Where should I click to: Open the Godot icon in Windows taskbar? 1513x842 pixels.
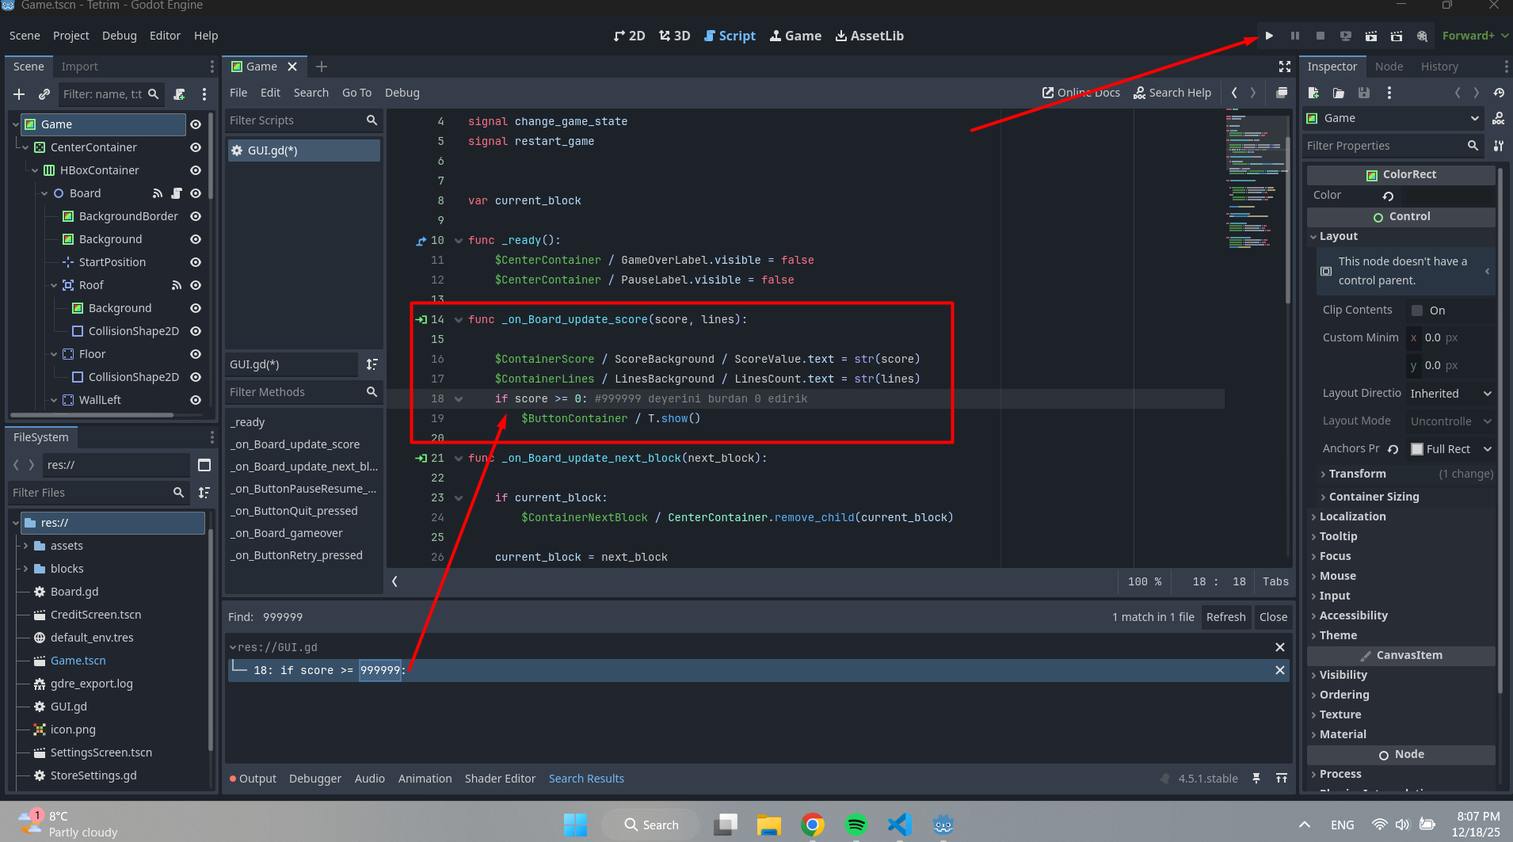(x=943, y=825)
